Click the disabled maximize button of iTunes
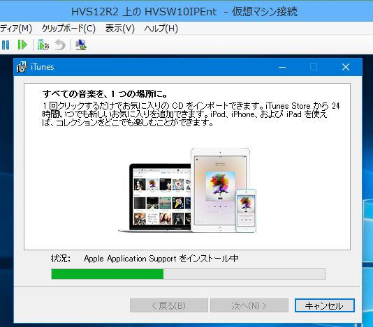373x327 pixels. (x=314, y=67)
